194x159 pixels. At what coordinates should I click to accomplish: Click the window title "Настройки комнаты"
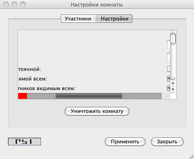96,5
